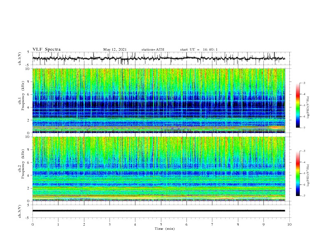This screenshot has width=326, height=252.
Task: Click the '10' tick label on time axis
Action: pyautogui.click(x=289, y=224)
